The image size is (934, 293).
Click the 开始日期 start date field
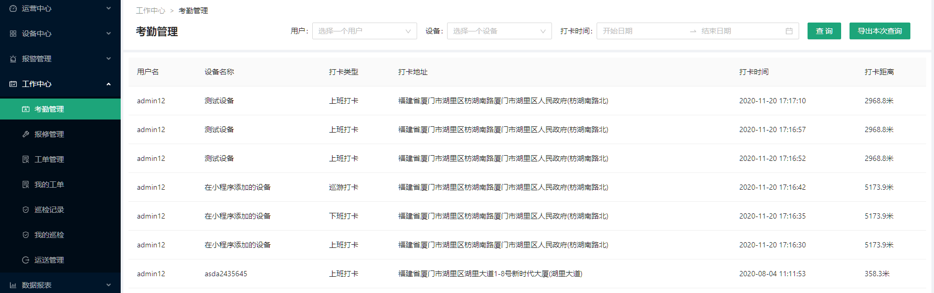(640, 31)
